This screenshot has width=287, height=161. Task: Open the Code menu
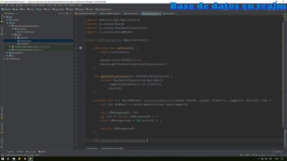click(x=27, y=5)
